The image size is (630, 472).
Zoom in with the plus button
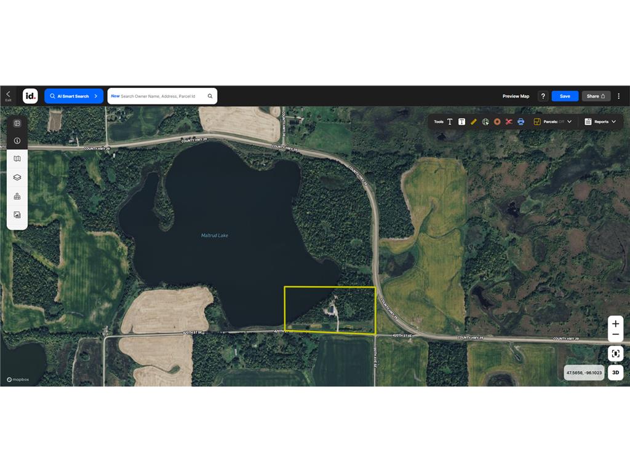click(615, 324)
